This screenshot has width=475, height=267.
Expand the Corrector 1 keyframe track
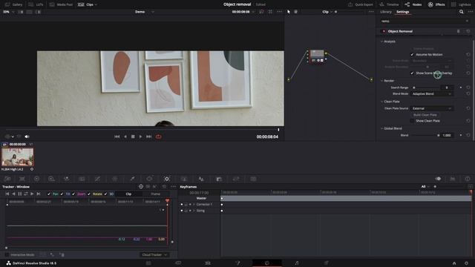(194, 205)
